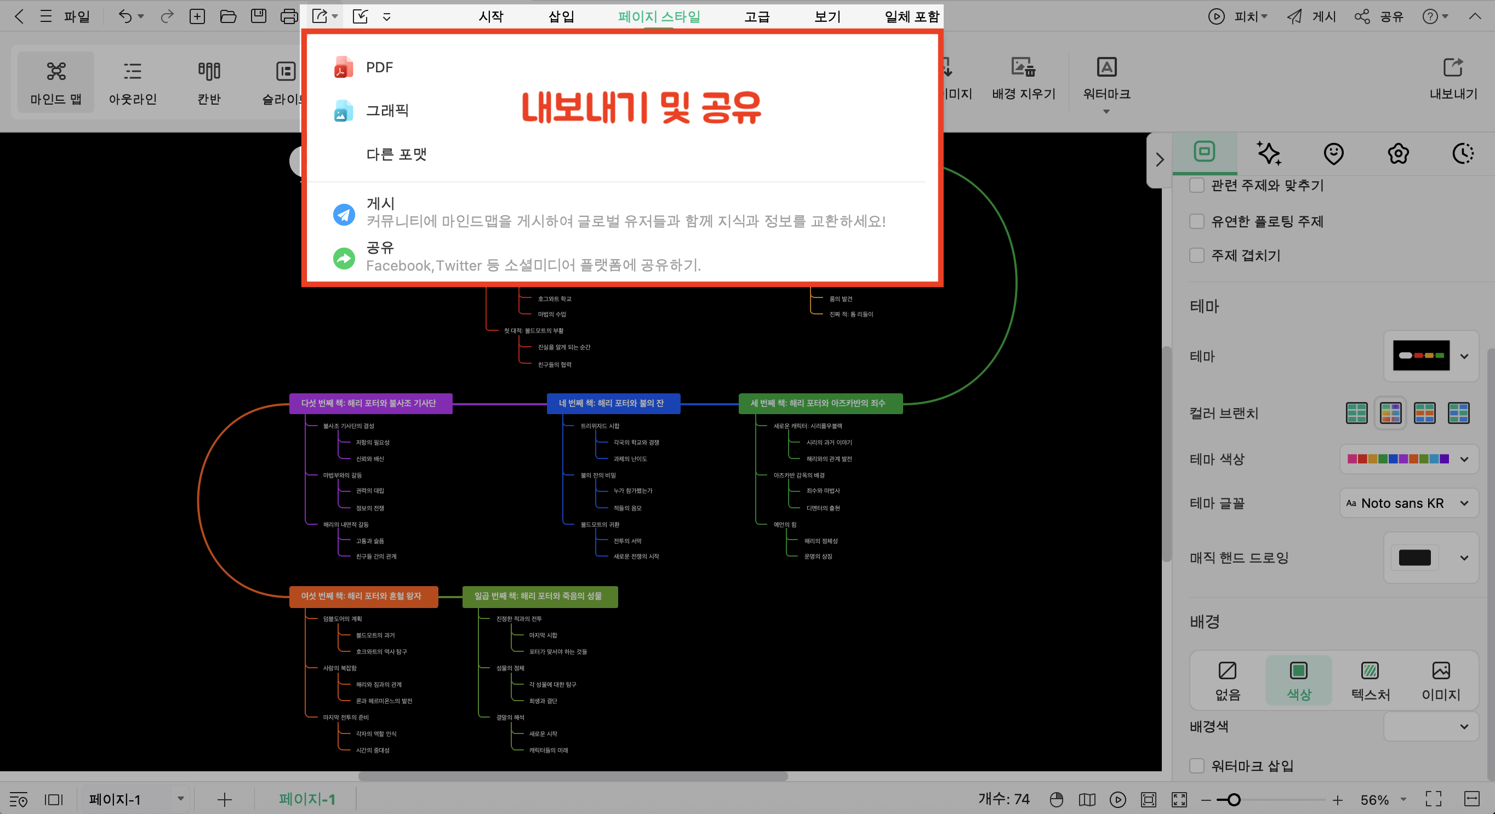The width and height of the screenshot is (1495, 814).
Task: Enable 유연한 플로팅 주제 checkbox
Action: [x=1197, y=222]
